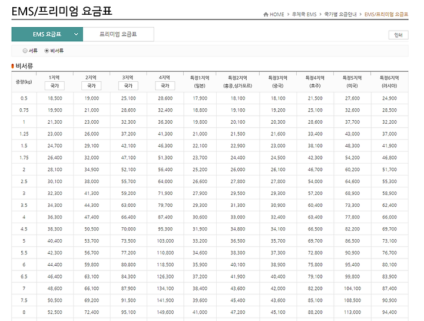Click the 99,800 cell in 6.5 kg row
424x321 pixels.
[x=352, y=277]
